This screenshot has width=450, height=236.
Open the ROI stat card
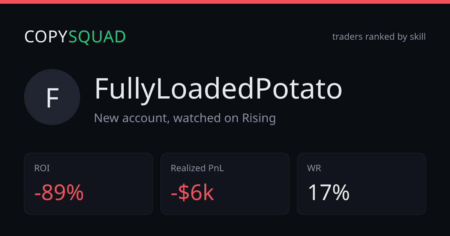point(88,184)
